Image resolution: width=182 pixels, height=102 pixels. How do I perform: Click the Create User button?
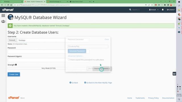coord(14,74)
